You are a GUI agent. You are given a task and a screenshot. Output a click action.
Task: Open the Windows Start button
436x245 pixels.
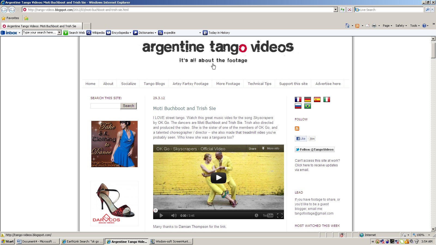click(x=8, y=241)
